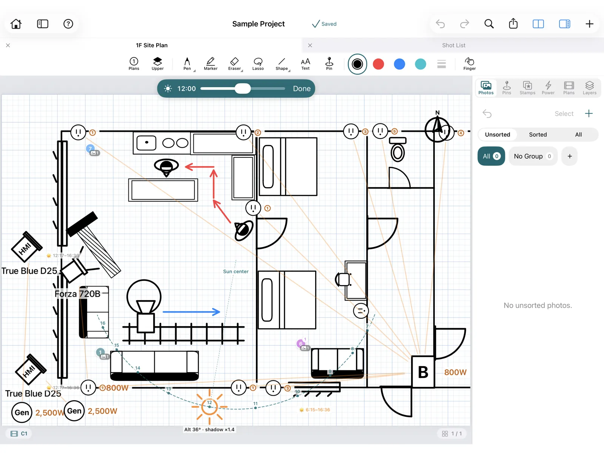Switch to the Shot List tab
The width and height of the screenshot is (604, 453).
click(454, 45)
